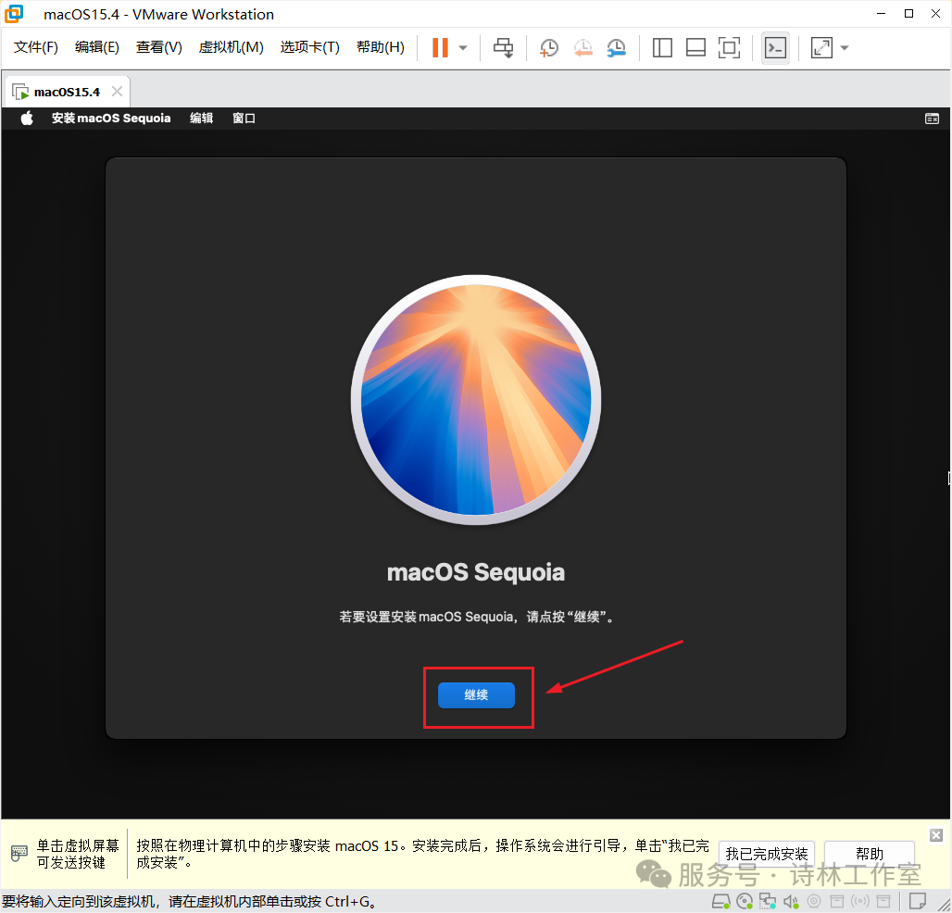Screen dimensions: 952x913
Task: Click the blue 继续 continue button
Action: coord(476,695)
